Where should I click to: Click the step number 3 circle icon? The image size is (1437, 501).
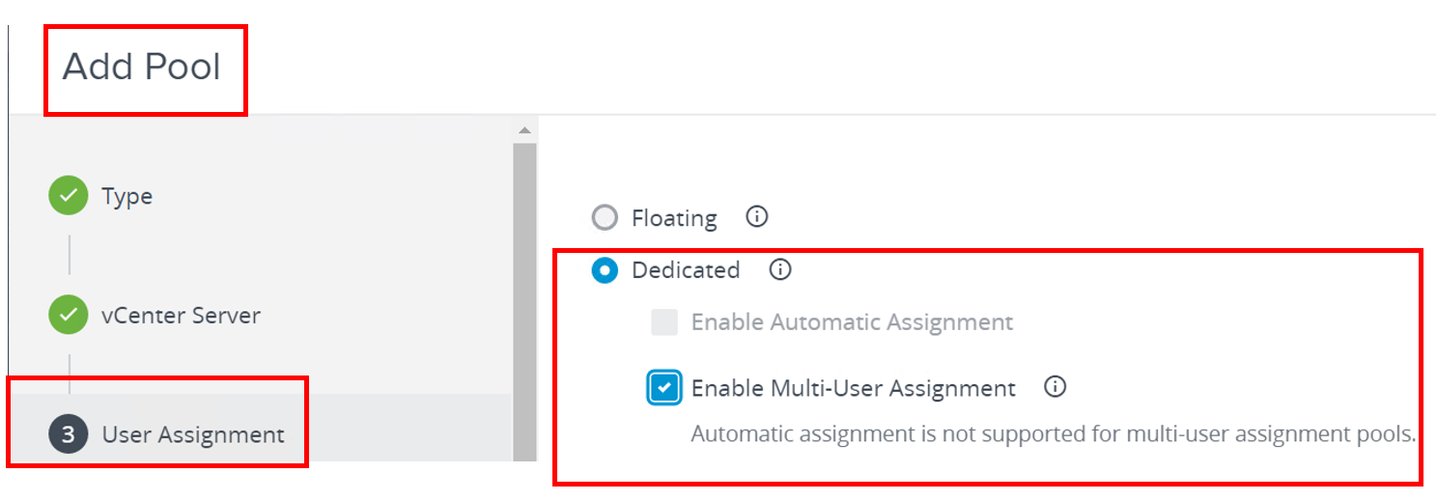pos(68,434)
